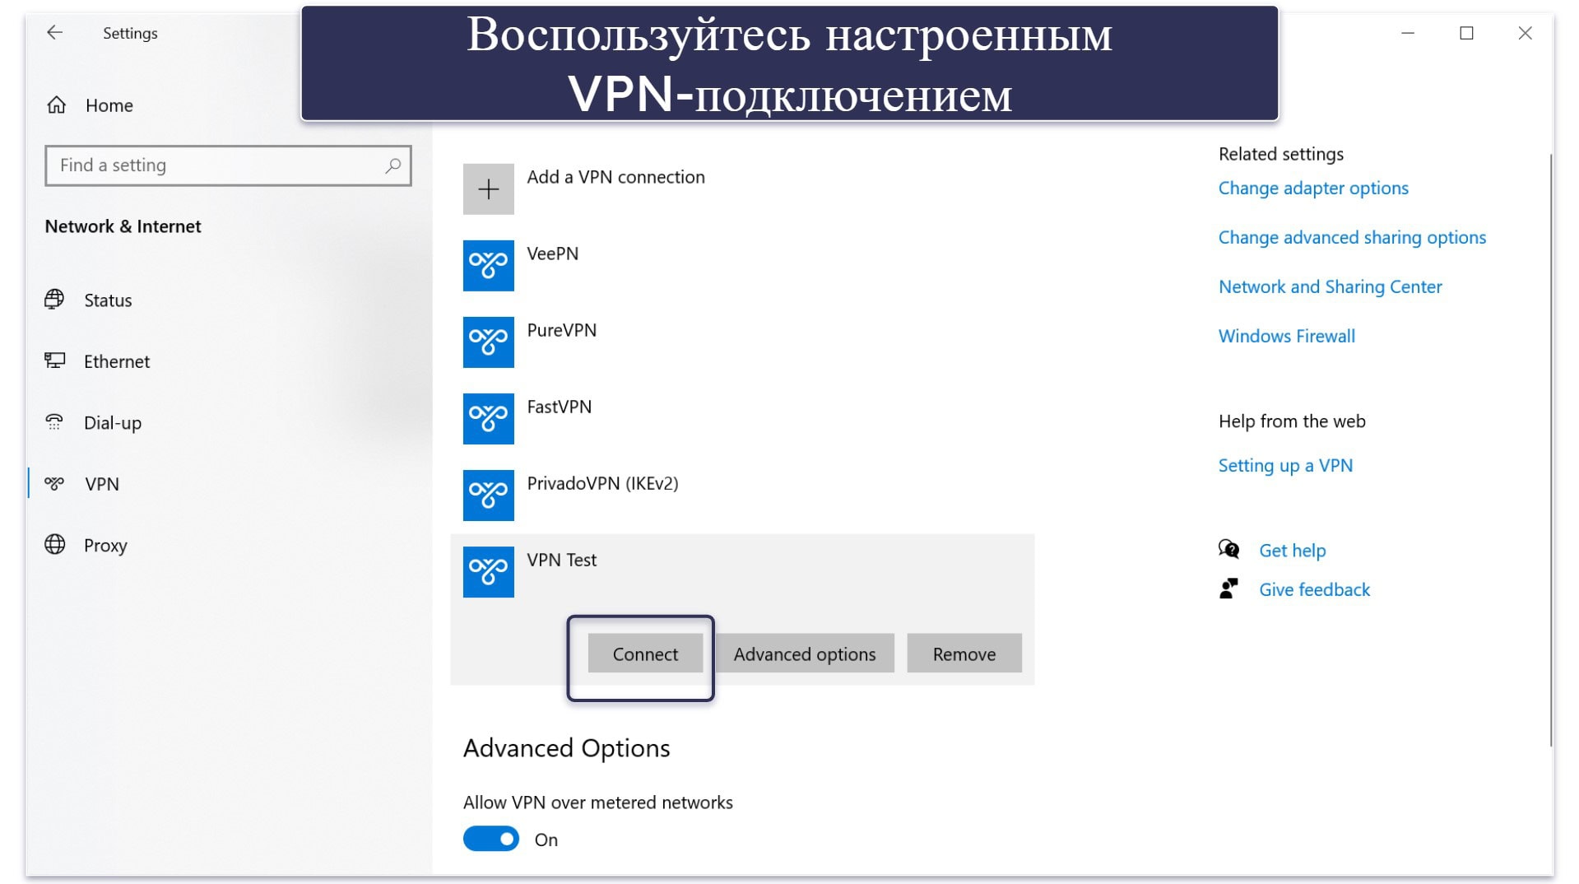
Task: Open the Dial-up section
Action: pos(93,423)
